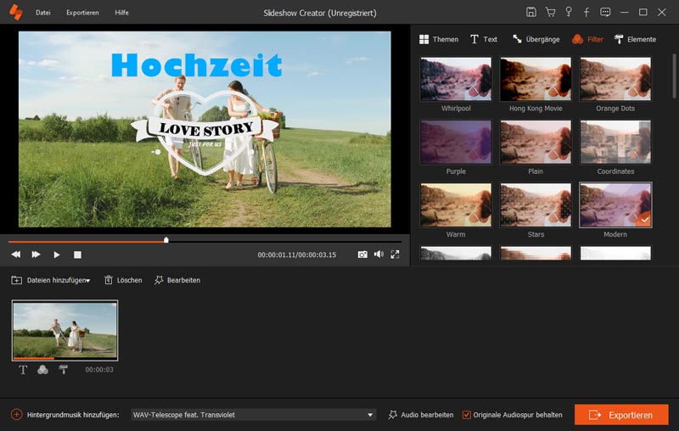Click the previous frame rewind button

point(16,255)
